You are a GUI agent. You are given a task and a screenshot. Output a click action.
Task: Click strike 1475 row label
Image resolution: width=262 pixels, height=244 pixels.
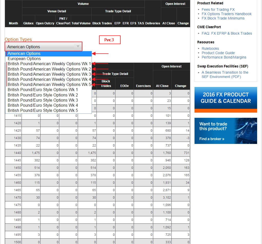[x=17, y=205]
